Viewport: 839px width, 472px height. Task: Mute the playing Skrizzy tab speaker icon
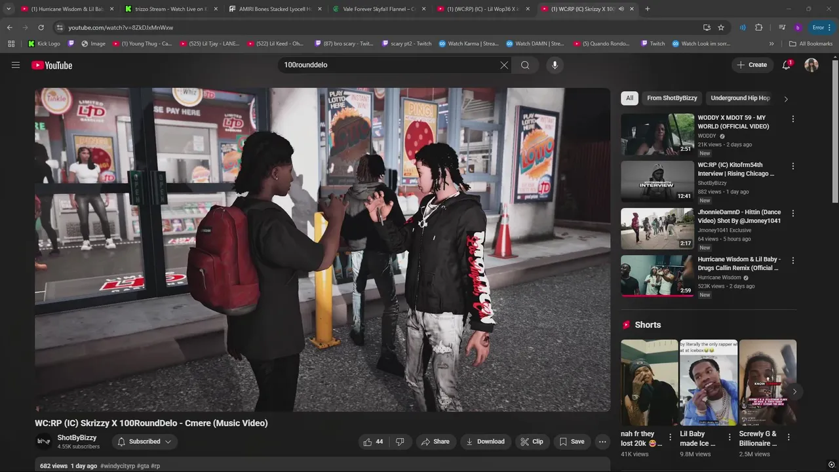point(621,9)
